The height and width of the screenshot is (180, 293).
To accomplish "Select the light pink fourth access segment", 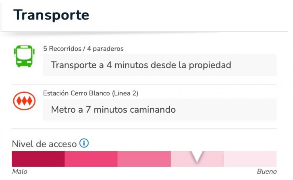I will [x=197, y=159].
